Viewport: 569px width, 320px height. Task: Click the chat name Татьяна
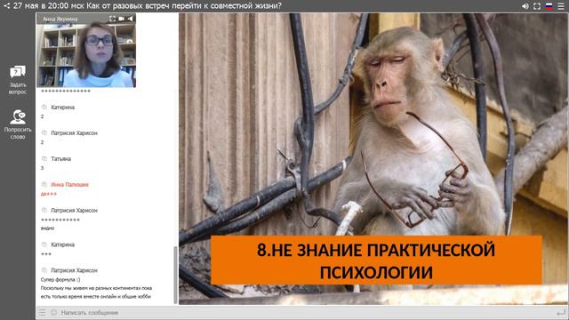(x=61, y=159)
